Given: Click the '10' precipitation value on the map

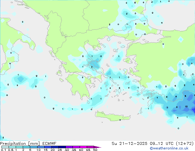Looking at the screenshot, I should click(x=186, y=106).
